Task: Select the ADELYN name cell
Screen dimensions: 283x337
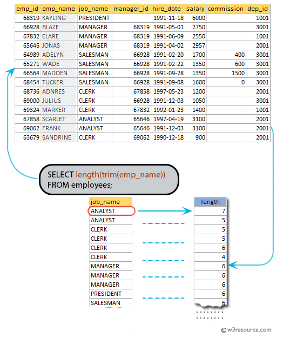Action: tap(58, 55)
